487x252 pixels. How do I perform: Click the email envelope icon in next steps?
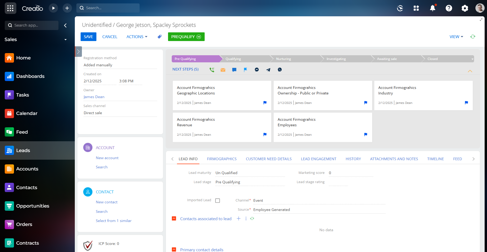(x=223, y=70)
